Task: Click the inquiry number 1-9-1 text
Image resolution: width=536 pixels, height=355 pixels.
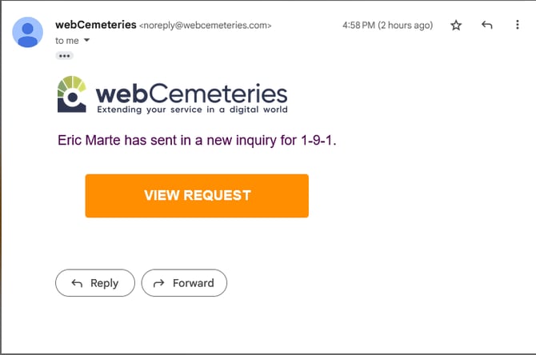Action: pyautogui.click(x=317, y=141)
